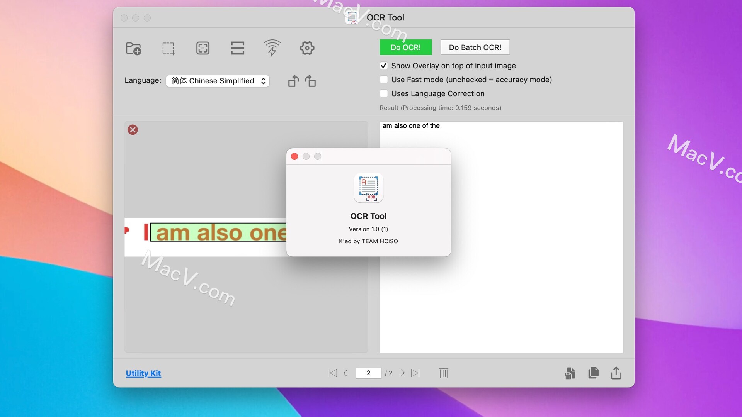Go to the next page

pos(402,373)
